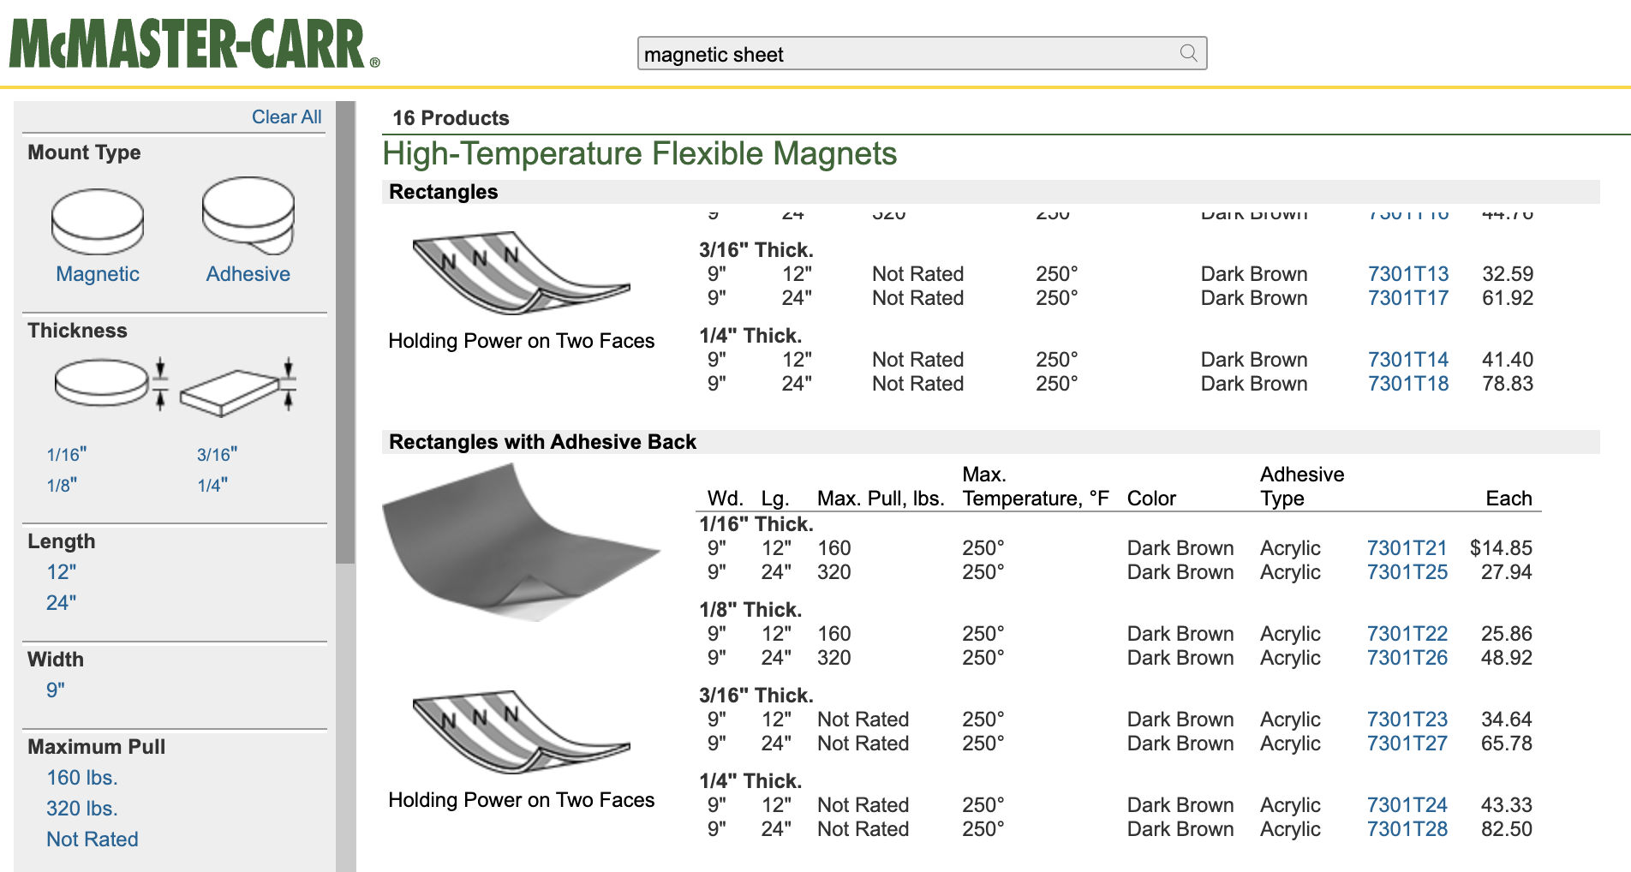Open part number 7301T13
Screen dimensions: 1631x872
coord(1408,274)
